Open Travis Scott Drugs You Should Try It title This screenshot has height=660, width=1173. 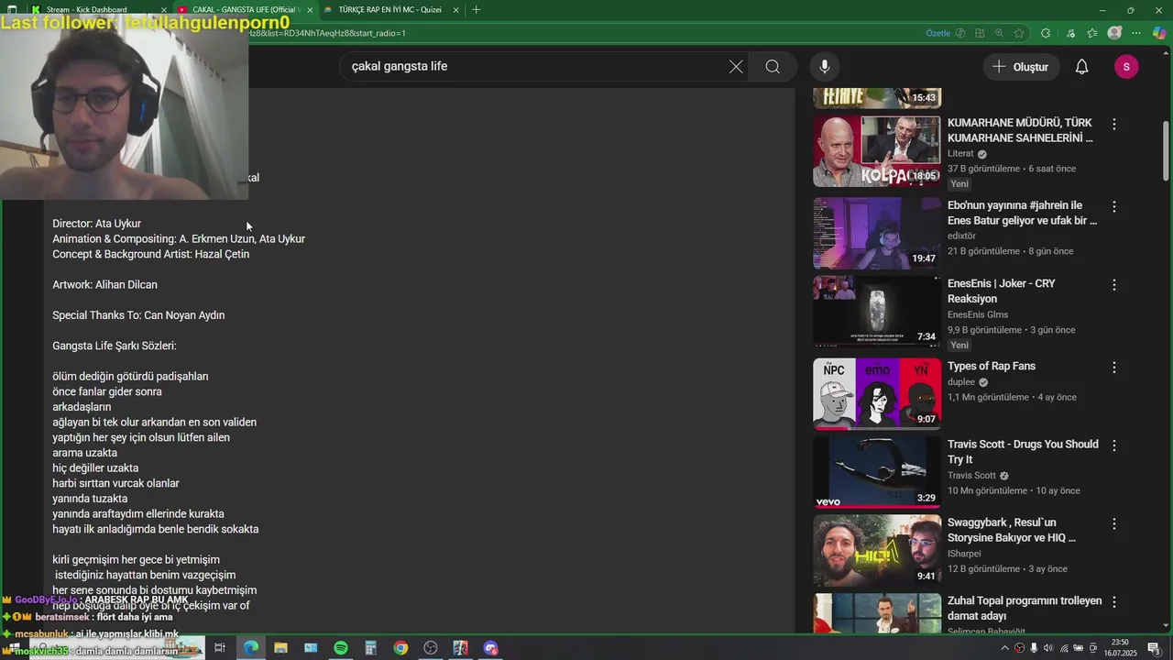click(x=1023, y=452)
